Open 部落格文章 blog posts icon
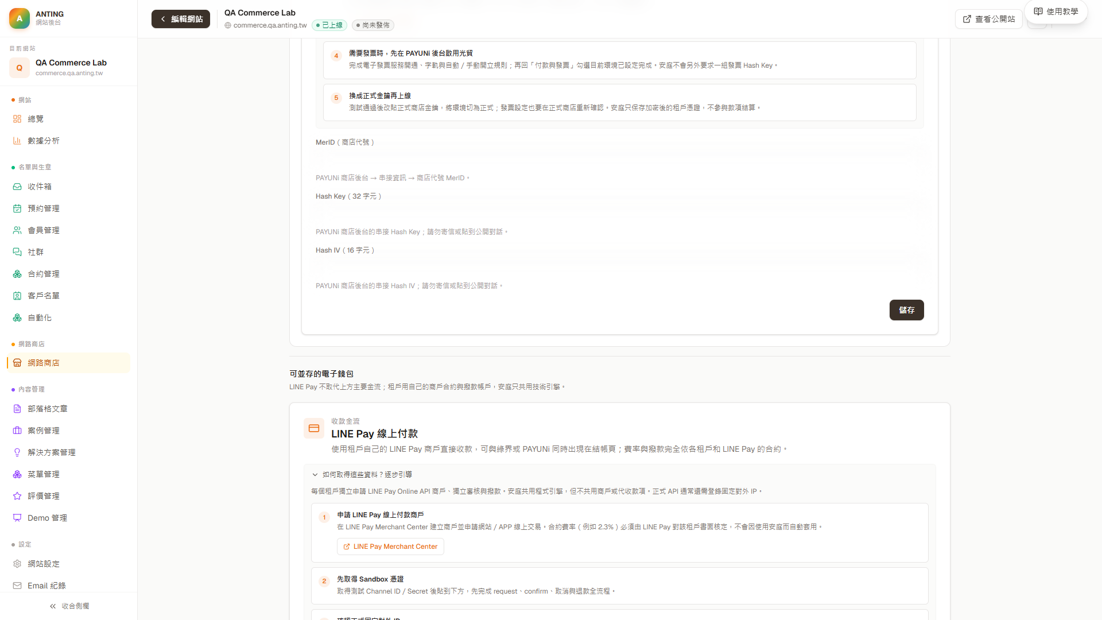 (17, 409)
